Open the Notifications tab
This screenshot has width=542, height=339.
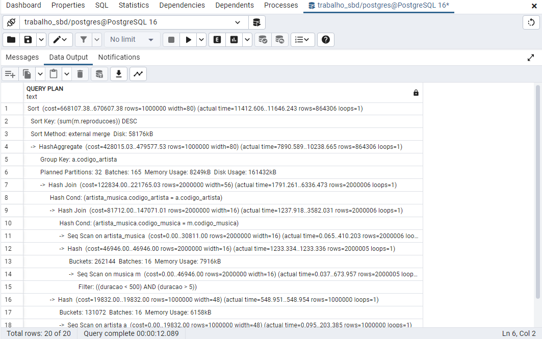119,57
